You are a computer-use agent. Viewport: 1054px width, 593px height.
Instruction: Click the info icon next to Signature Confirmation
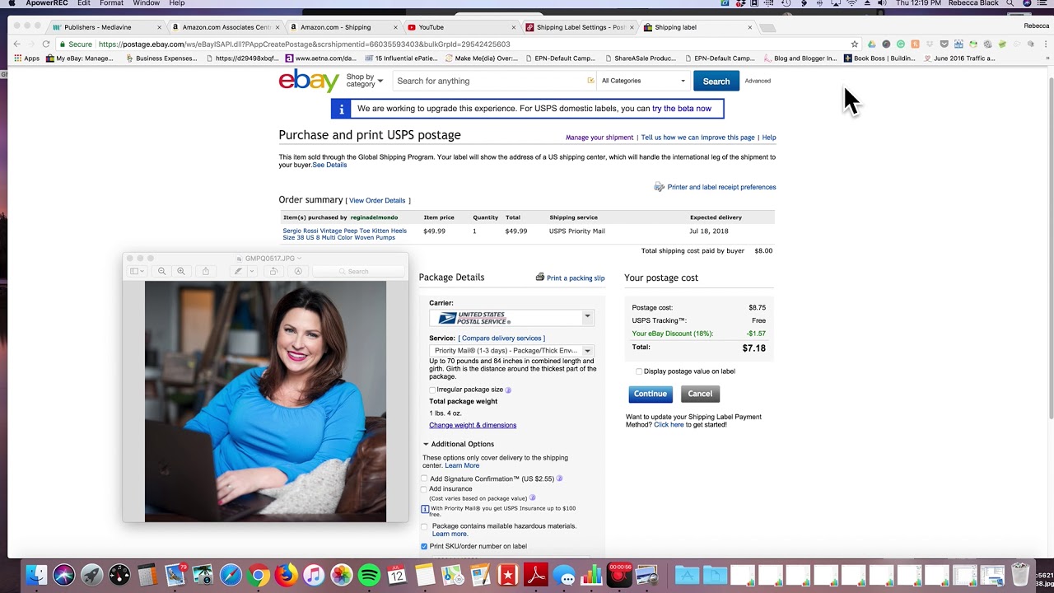(x=559, y=479)
